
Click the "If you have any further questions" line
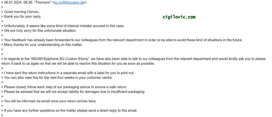tap(71, 110)
